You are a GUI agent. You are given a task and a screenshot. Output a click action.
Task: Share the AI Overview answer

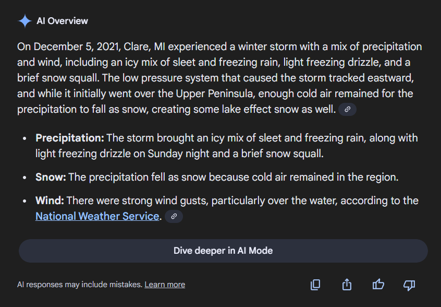(x=347, y=285)
